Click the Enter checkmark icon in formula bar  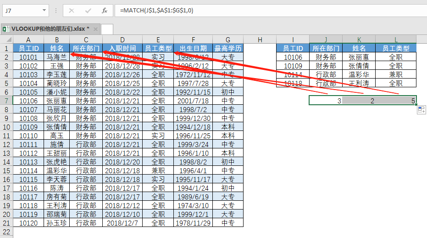88,10
